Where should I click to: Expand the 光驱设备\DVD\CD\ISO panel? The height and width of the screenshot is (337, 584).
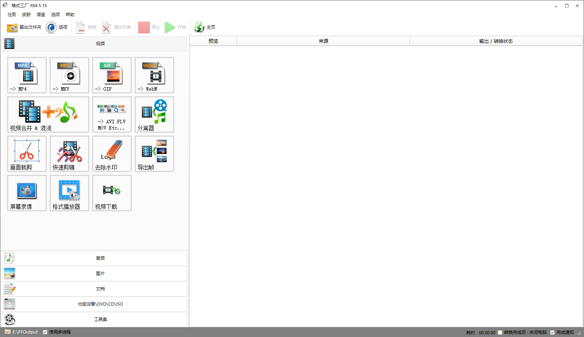click(94, 304)
